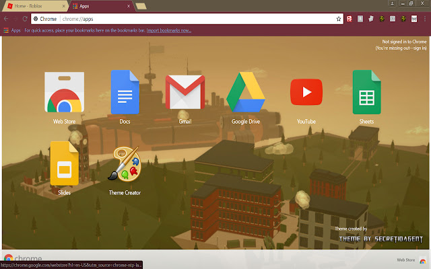Click the gray R extension icon
The image size is (431, 269).
click(360, 19)
